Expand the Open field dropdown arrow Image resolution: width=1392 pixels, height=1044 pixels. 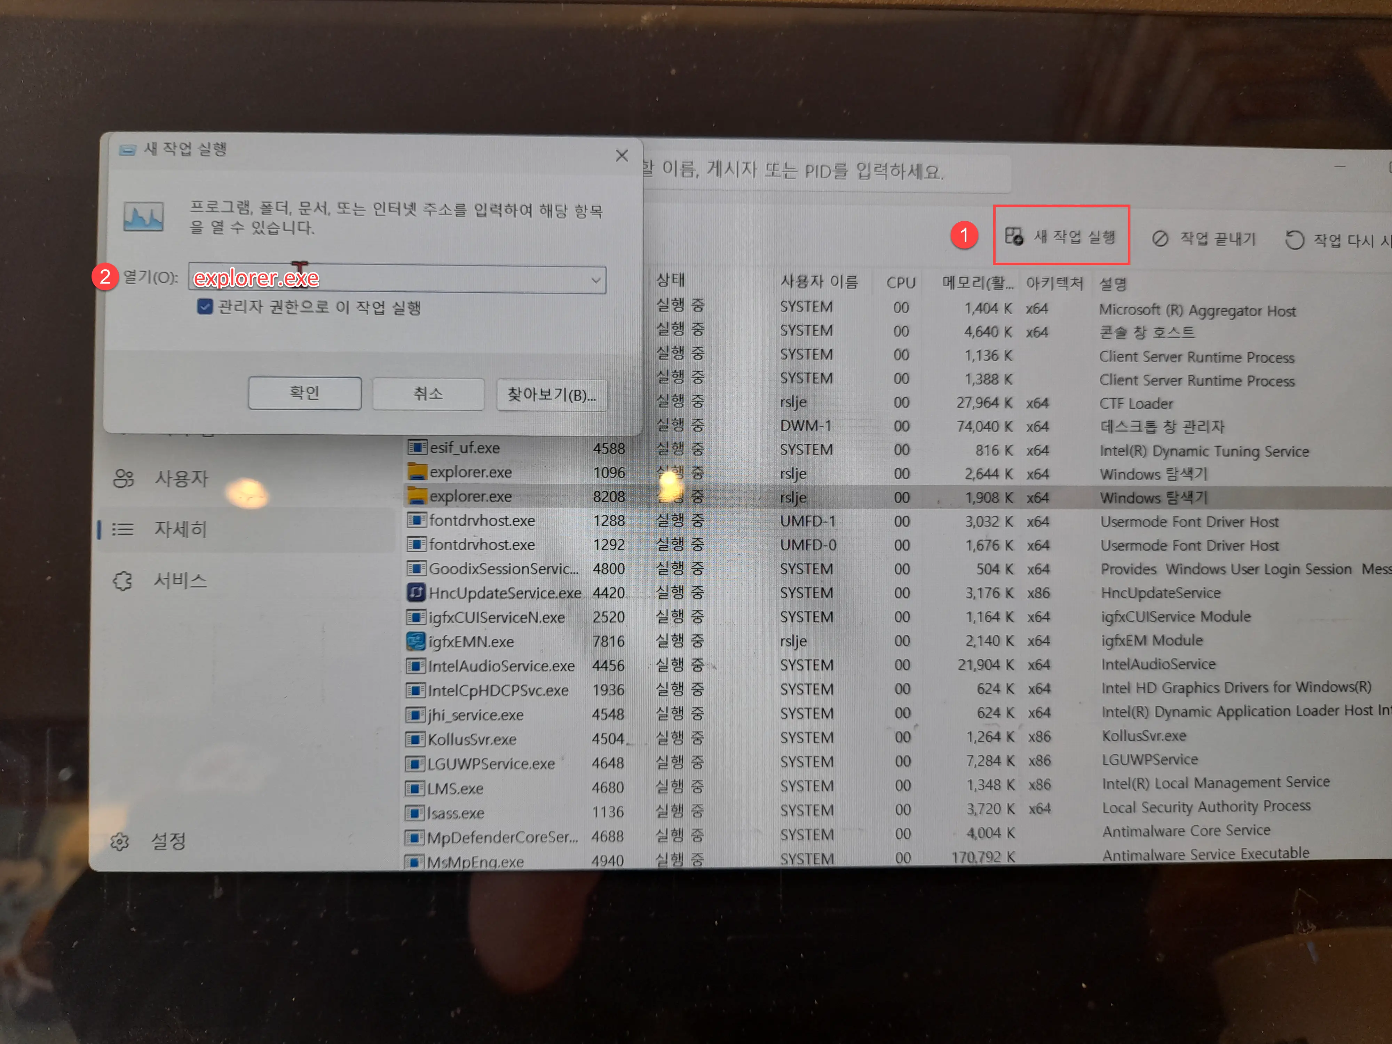coord(595,281)
